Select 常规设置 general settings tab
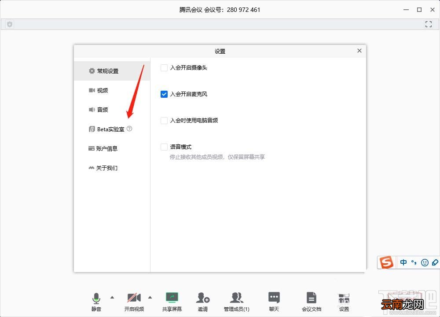Viewport: 440px width, 317px height. (112, 71)
